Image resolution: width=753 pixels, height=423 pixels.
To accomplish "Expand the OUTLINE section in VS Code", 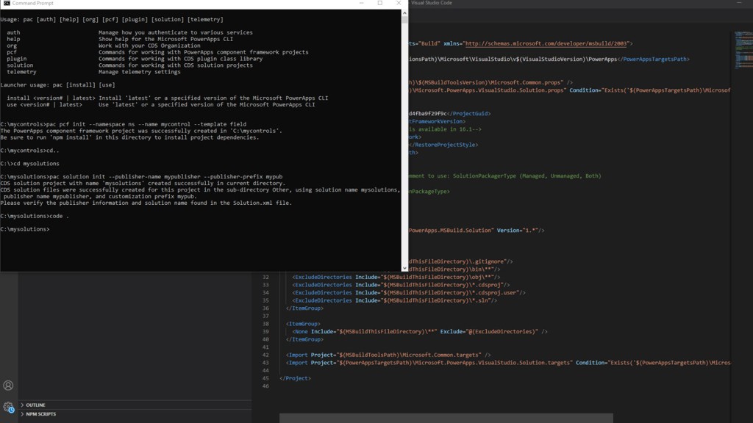I will [136, 405].
